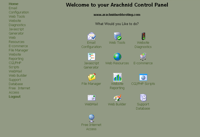Click the 'Email Configuration' label under the envelope icon

(91, 45)
